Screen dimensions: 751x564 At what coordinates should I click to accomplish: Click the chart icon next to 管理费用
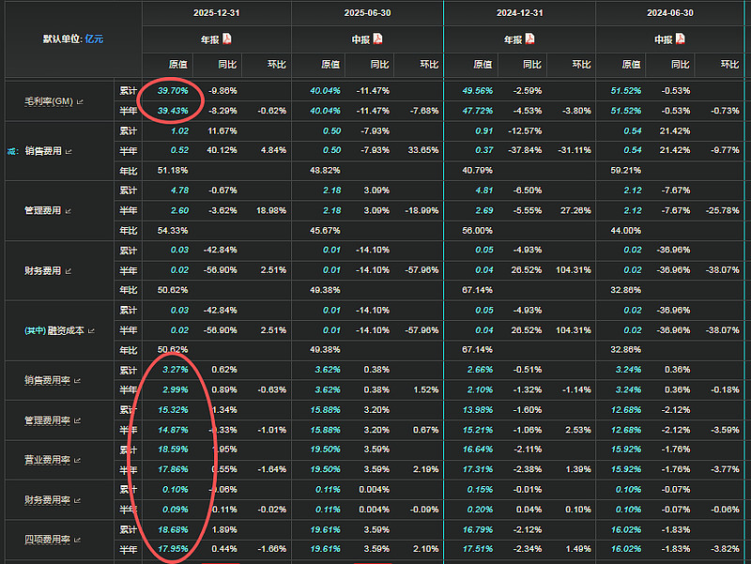coord(69,211)
